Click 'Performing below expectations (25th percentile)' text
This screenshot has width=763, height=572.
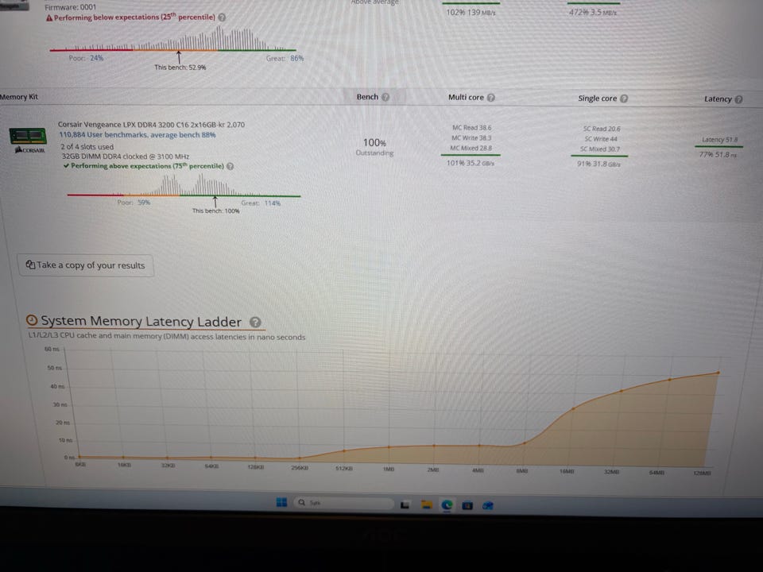(134, 17)
